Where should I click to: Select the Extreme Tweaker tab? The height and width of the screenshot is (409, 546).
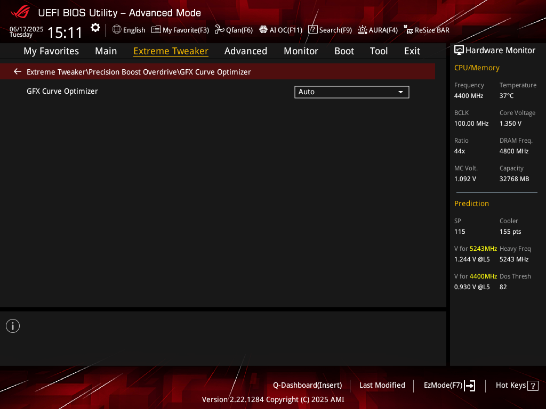click(171, 51)
